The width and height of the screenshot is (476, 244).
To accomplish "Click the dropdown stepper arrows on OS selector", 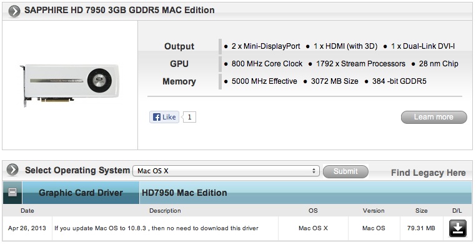I will [314, 171].
